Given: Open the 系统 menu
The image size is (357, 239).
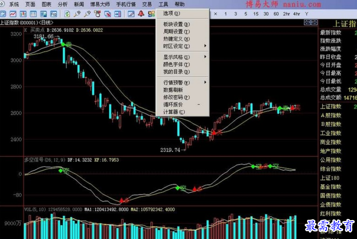Looking at the screenshot, I should coord(14,4).
